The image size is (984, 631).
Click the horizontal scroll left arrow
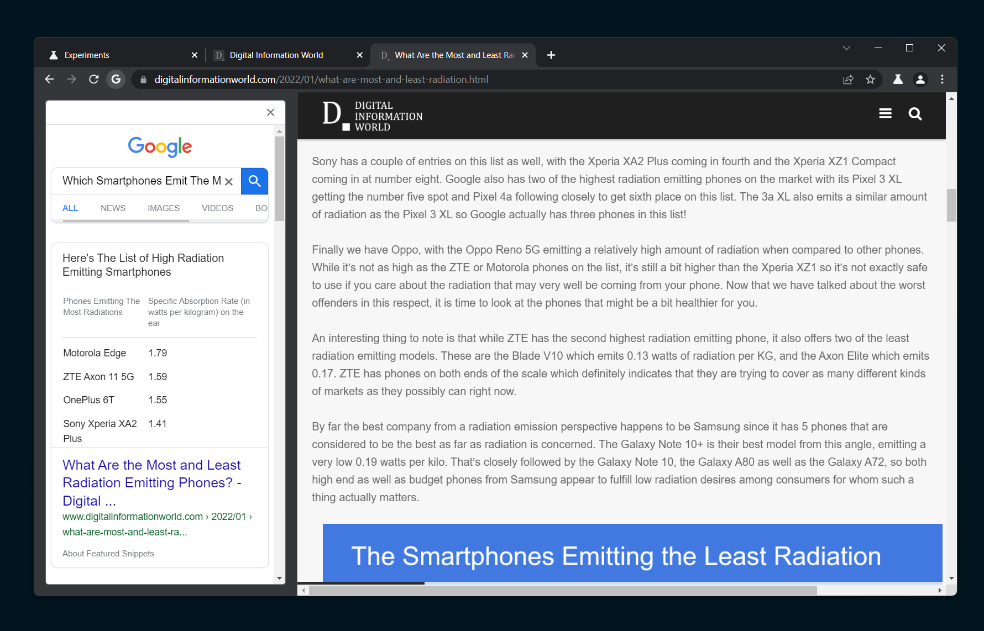(303, 590)
